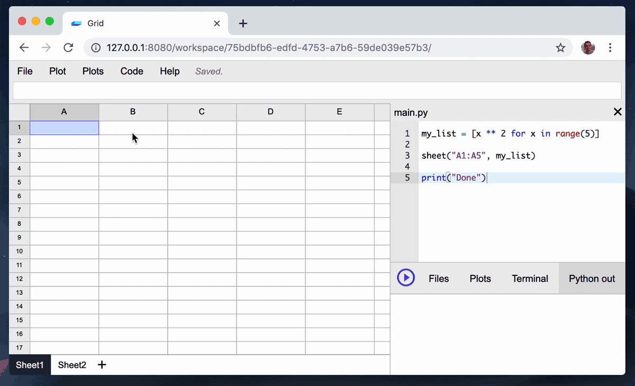Open the Code menu
Image resolution: width=635 pixels, height=386 pixels.
pos(131,71)
